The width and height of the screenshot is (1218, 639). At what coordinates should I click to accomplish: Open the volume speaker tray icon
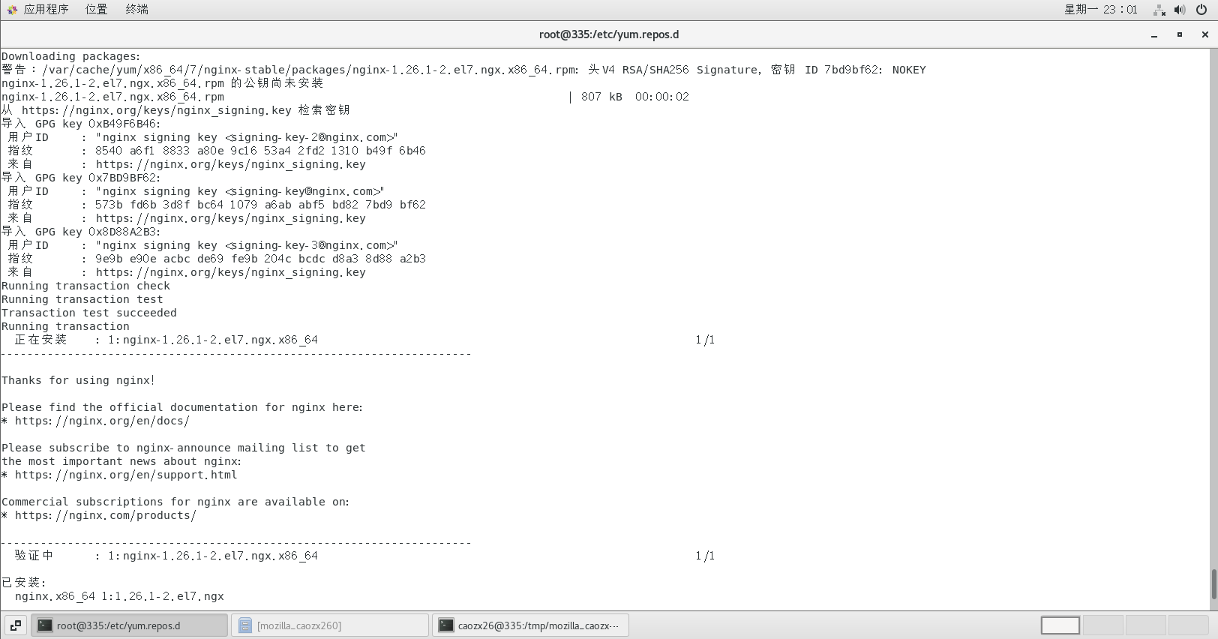[x=1180, y=10]
